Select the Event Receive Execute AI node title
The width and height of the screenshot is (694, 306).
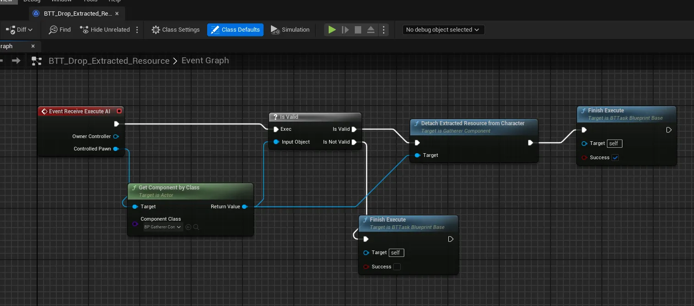coord(79,111)
